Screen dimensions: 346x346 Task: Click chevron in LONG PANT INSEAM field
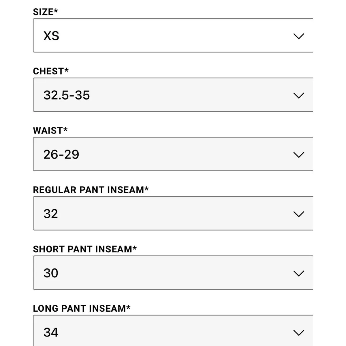click(299, 333)
